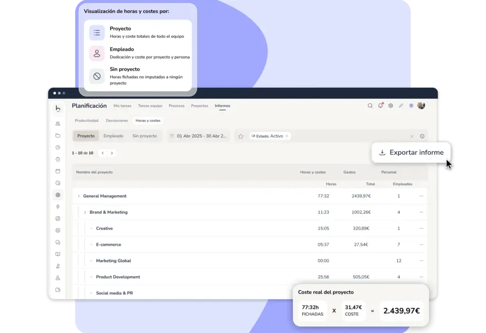Go to next page of results
Viewport: 486px width, 333px height.
point(112,153)
